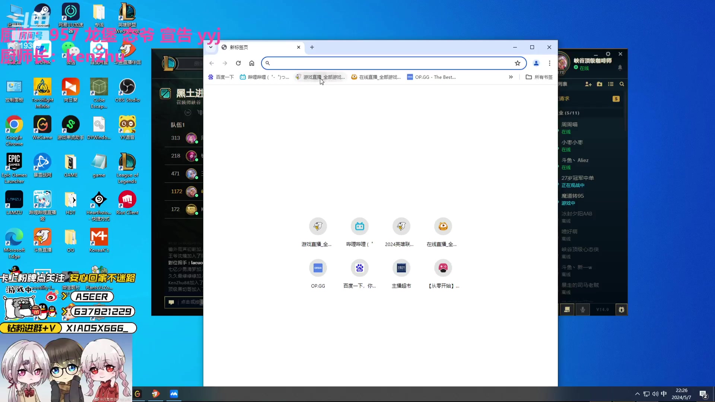Open 游戏直播_全 shortcut tile
The height and width of the screenshot is (402, 715).
[318, 232]
